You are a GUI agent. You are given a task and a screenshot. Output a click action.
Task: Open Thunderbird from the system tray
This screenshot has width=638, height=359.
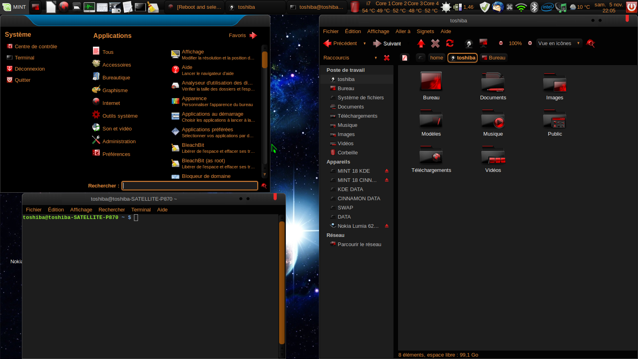pyautogui.click(x=498, y=7)
